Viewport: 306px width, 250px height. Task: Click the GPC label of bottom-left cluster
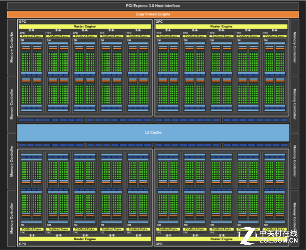[x=23, y=244]
